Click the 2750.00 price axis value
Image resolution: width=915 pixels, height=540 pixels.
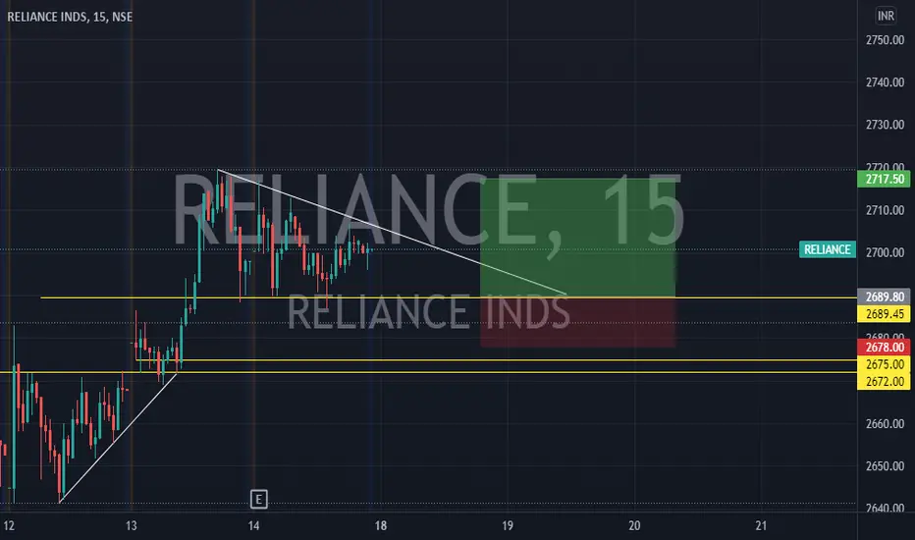pos(885,39)
